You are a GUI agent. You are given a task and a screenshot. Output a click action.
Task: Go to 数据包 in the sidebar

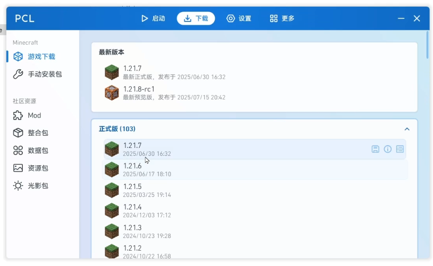38,151
